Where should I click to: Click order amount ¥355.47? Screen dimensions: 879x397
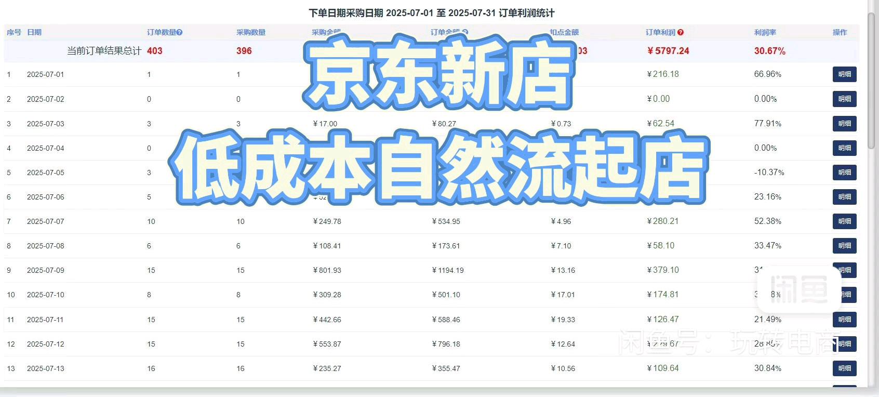[446, 368]
